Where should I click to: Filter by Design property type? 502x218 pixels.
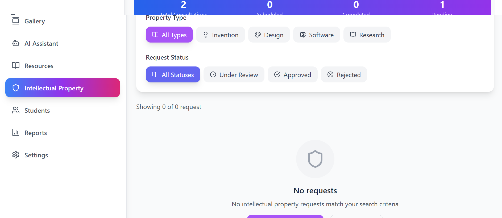[x=269, y=35]
